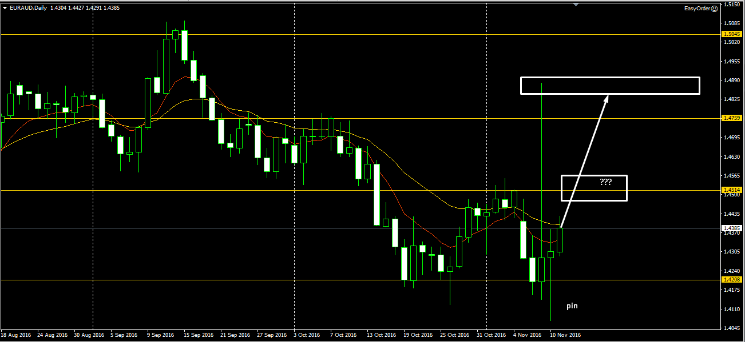Click the 21 Sep 2016 date label
The width and height of the screenshot is (745, 358).
click(236, 335)
